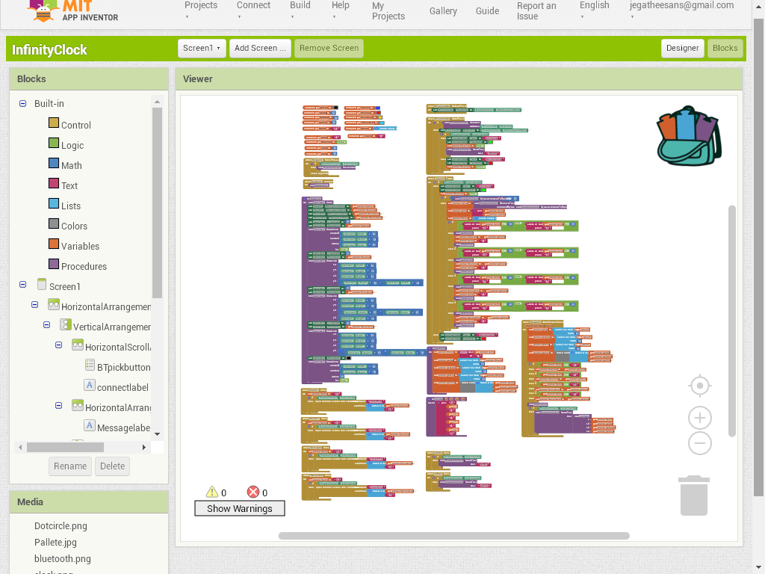This screenshot has height=574, width=765.
Task: Open the Gallery link
Action: [443, 11]
